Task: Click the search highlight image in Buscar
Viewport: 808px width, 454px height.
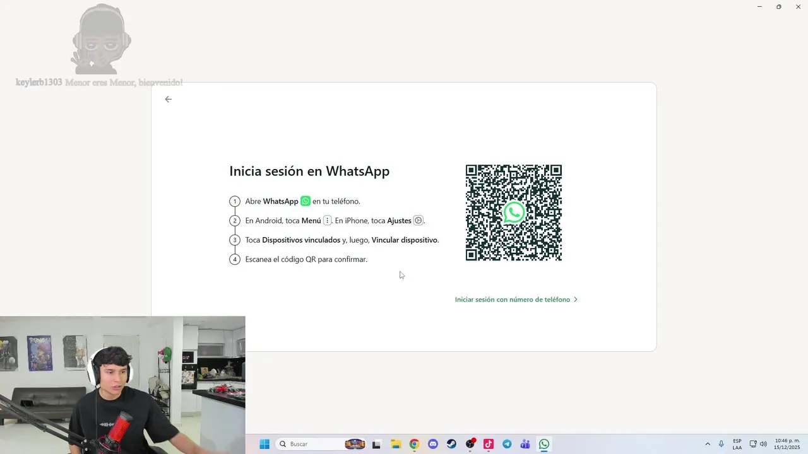Action: tap(355, 444)
